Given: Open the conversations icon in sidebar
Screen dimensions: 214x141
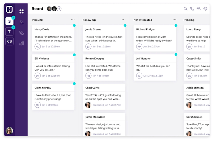Looking at the screenshot, I should (21, 33).
